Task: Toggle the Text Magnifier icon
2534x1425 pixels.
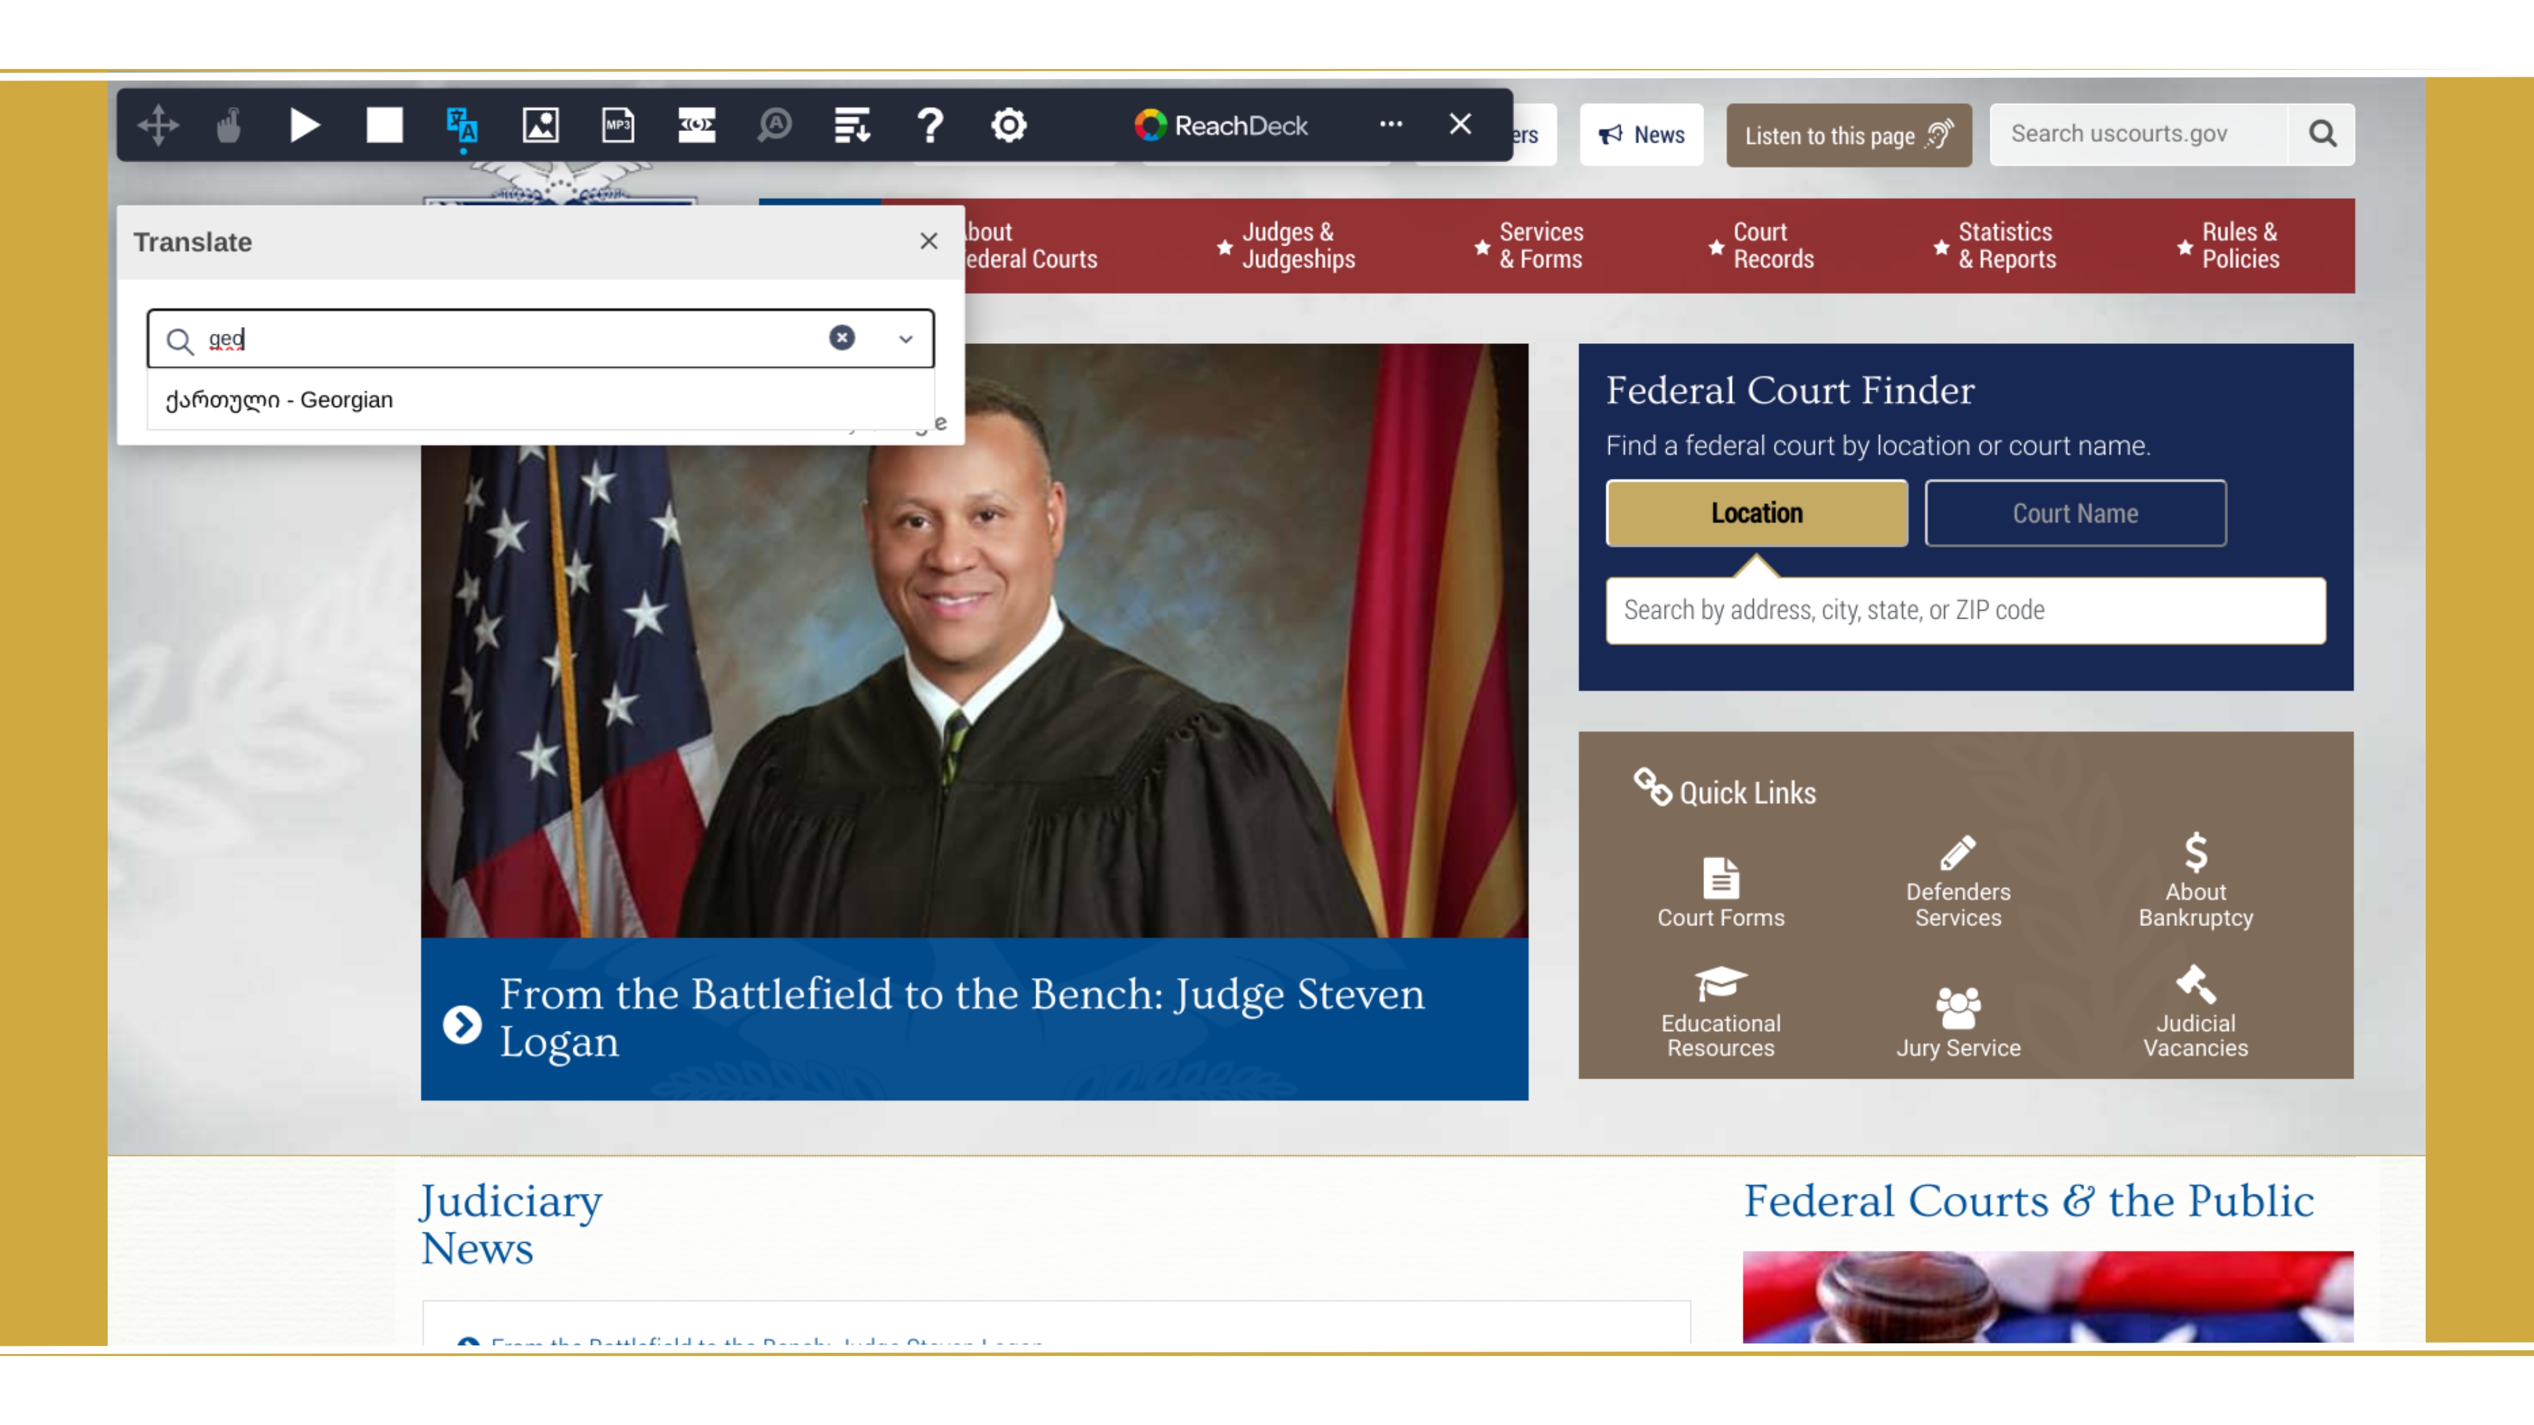Action: pyautogui.click(x=775, y=125)
